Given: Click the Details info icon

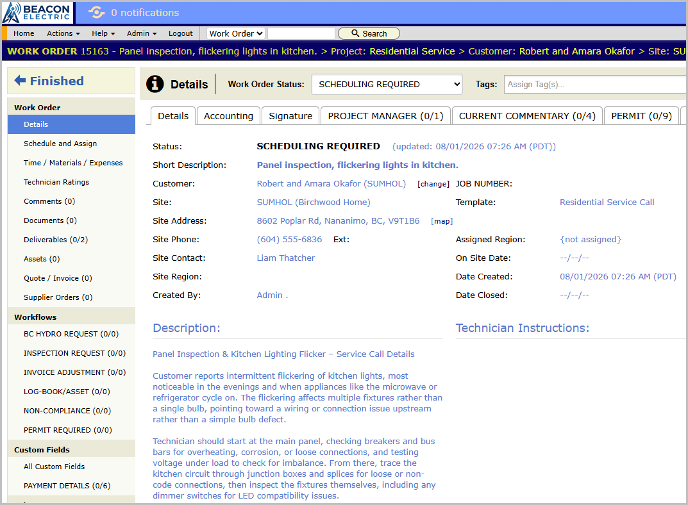Looking at the screenshot, I should pyautogui.click(x=155, y=84).
